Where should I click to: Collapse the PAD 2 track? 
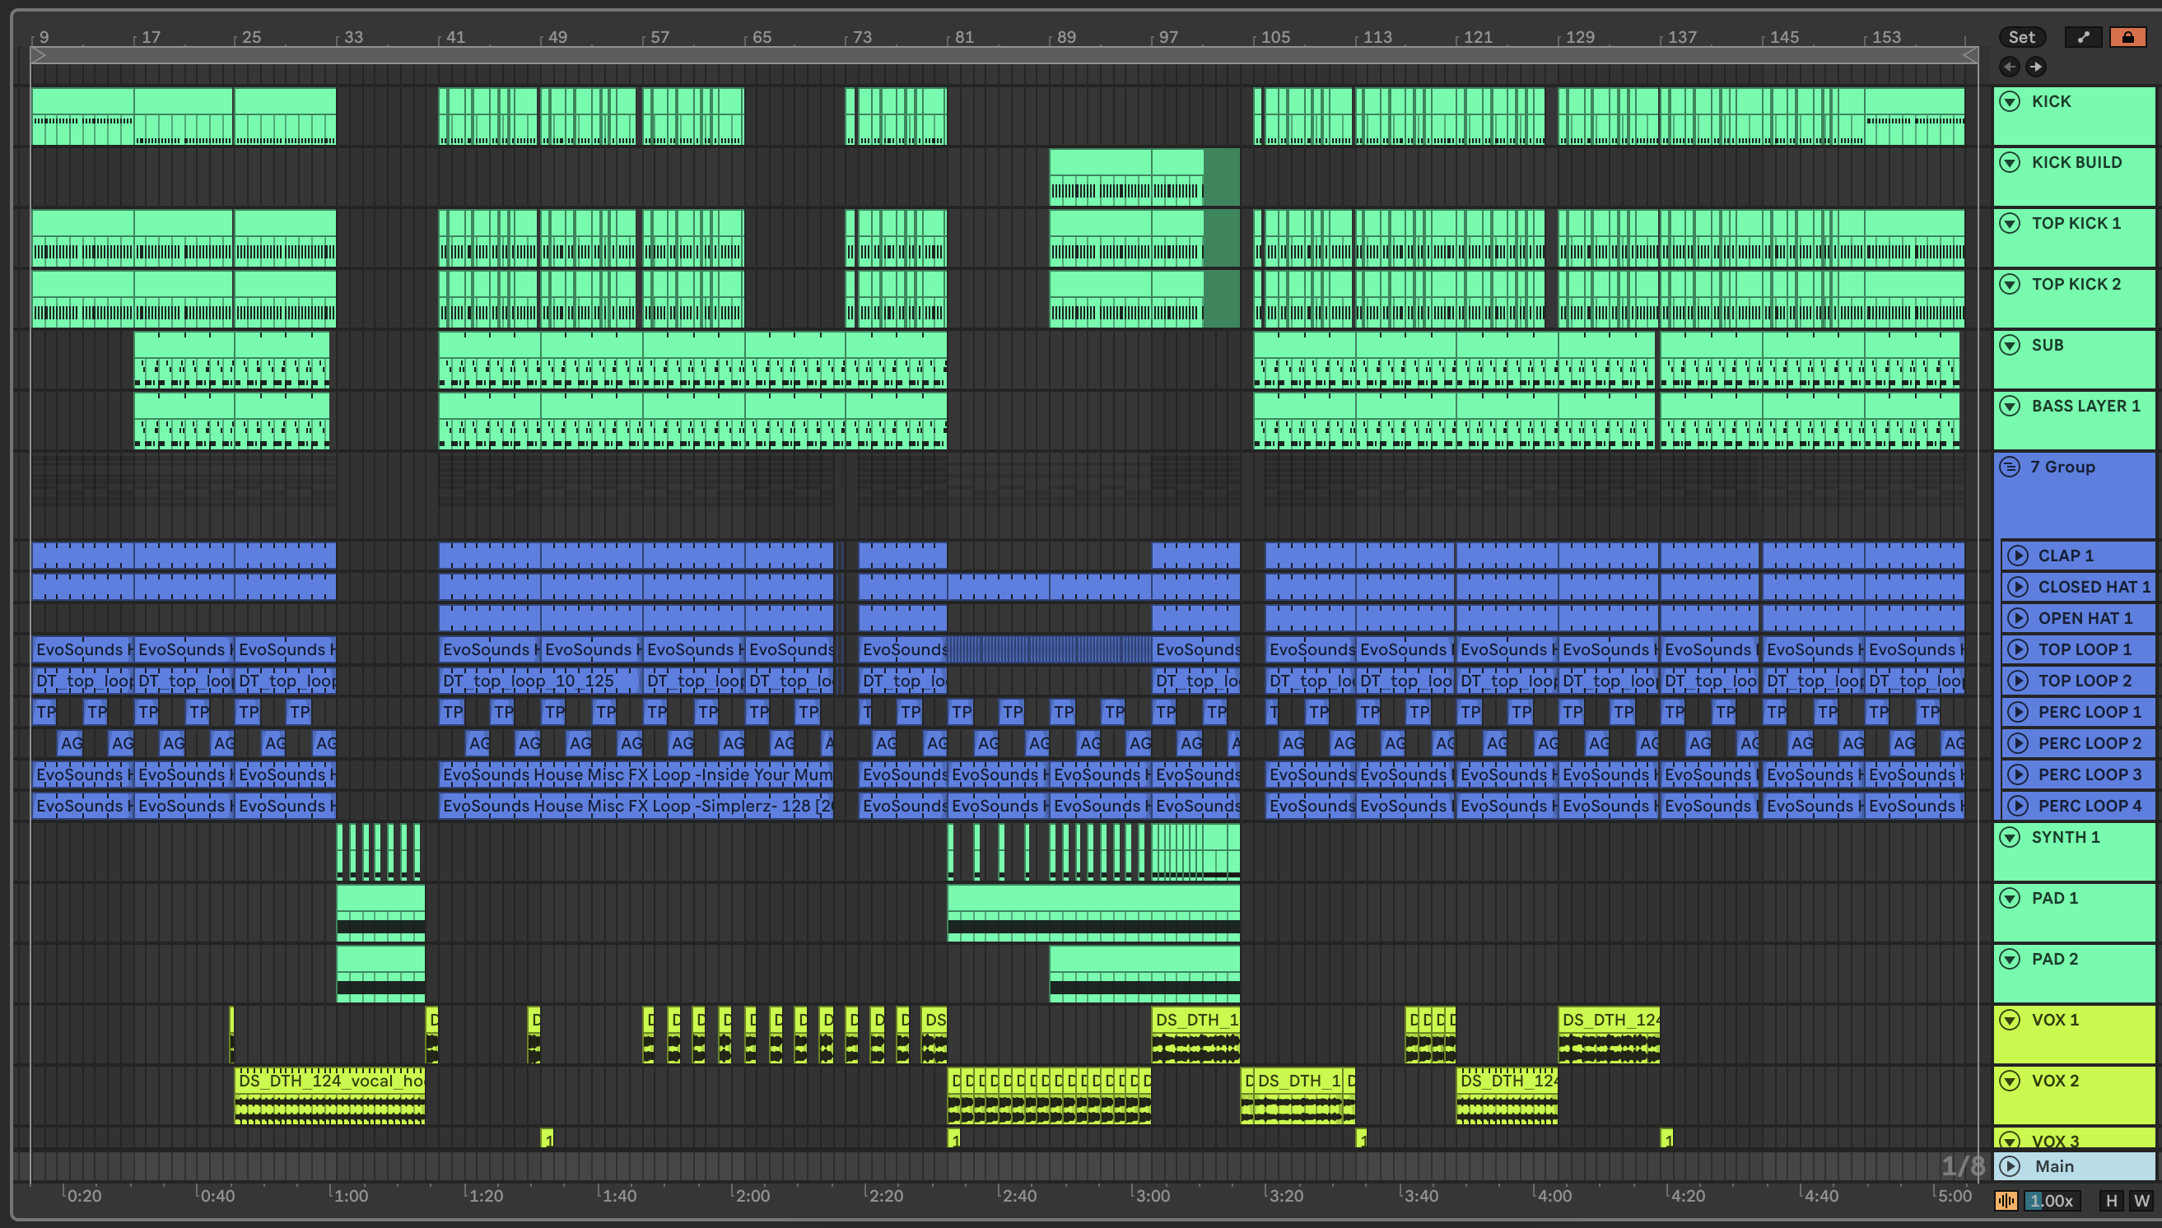tap(2011, 958)
